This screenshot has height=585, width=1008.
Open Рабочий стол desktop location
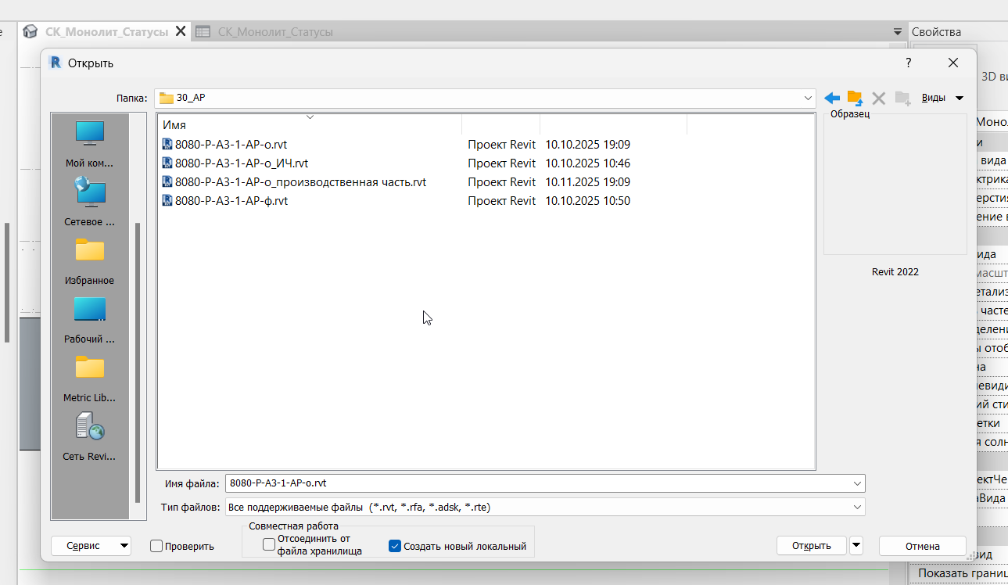click(90, 320)
